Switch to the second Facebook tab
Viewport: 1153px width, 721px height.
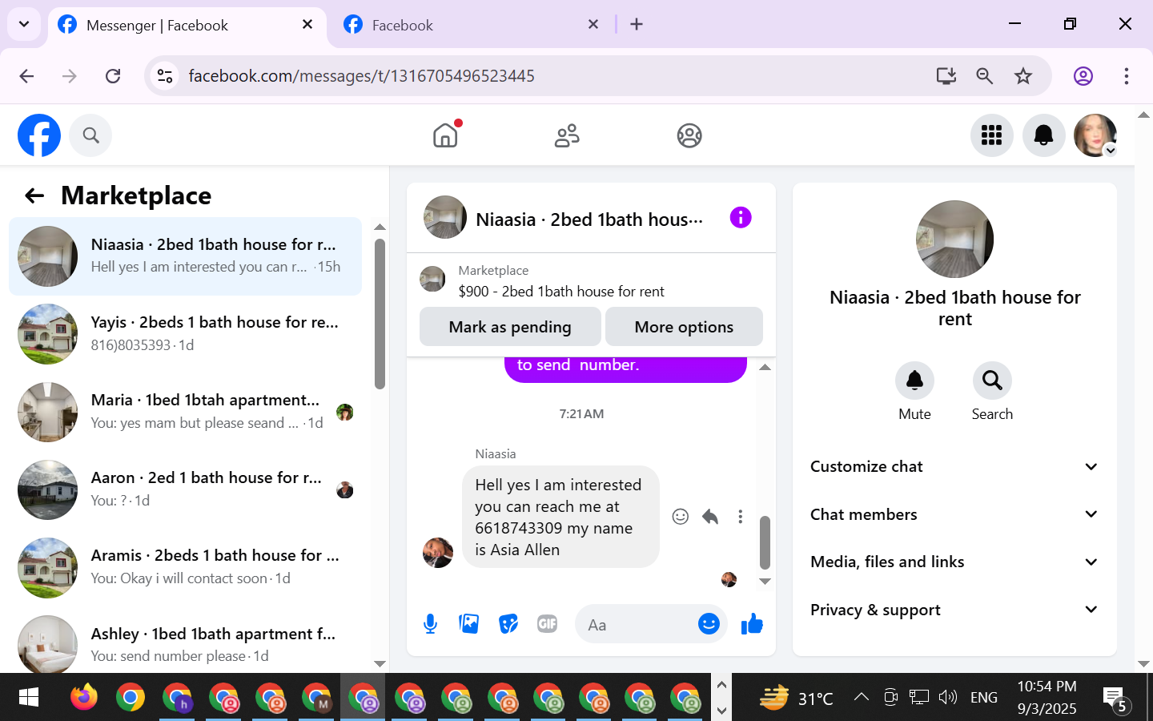click(x=471, y=25)
